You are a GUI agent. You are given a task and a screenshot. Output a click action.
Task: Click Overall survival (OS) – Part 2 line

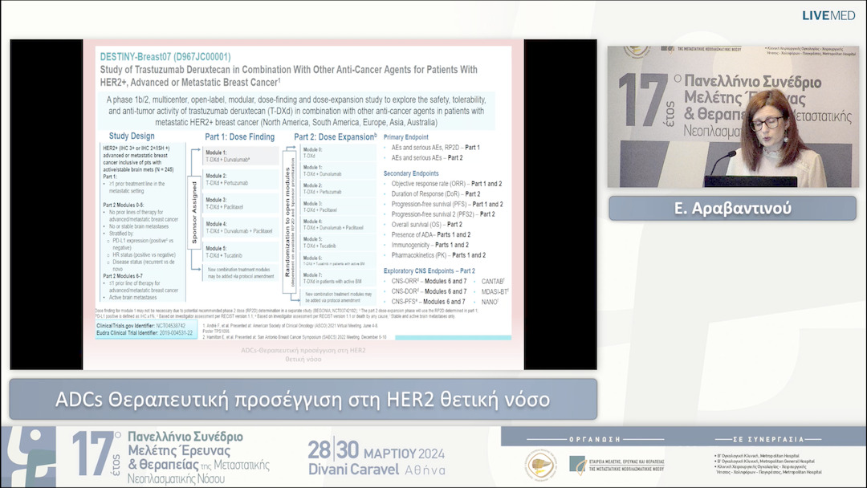coord(427,225)
